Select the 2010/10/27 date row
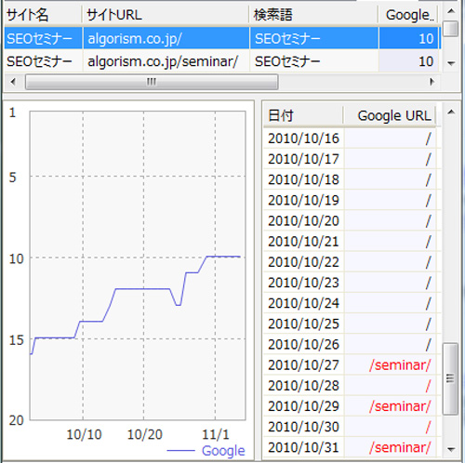This screenshot has height=463, width=465. tap(351, 365)
